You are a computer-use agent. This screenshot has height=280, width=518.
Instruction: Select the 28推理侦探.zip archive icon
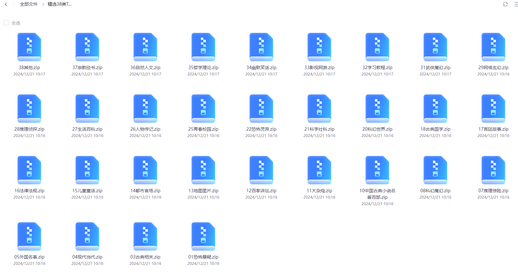tap(29, 109)
